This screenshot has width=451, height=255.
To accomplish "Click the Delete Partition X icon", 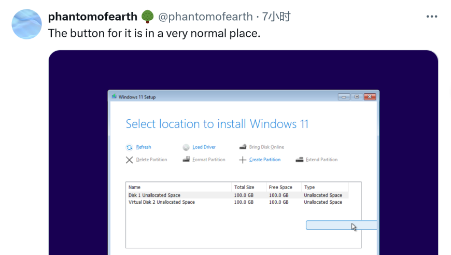I will [x=129, y=160].
